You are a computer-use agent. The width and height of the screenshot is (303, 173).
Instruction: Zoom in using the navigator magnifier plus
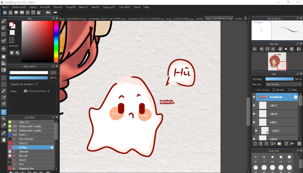[262, 49]
